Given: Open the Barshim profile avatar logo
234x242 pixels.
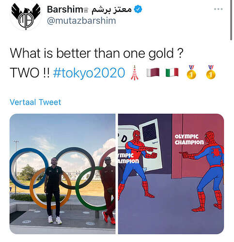Looking at the screenshot, I should click(26, 16).
